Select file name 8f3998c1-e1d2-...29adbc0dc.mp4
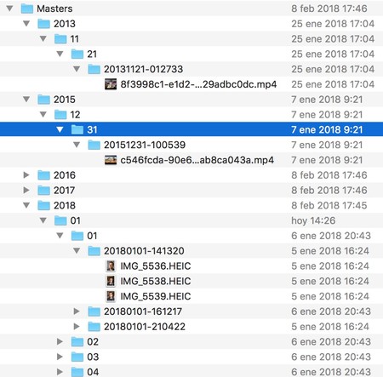383x377 pixels. click(x=198, y=84)
